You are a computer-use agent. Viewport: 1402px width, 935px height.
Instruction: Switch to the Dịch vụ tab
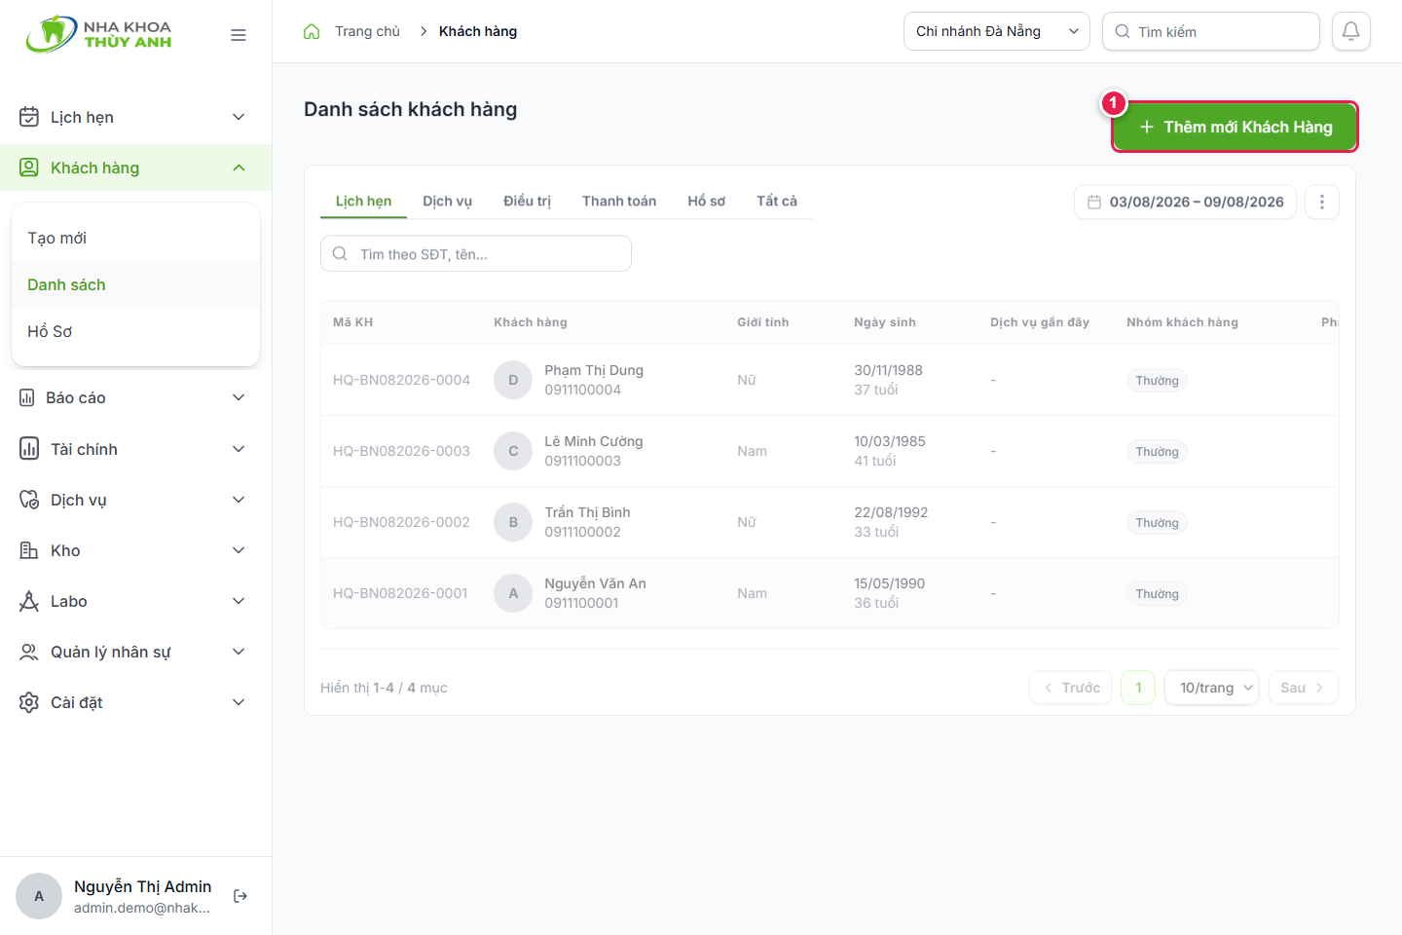coord(447,201)
